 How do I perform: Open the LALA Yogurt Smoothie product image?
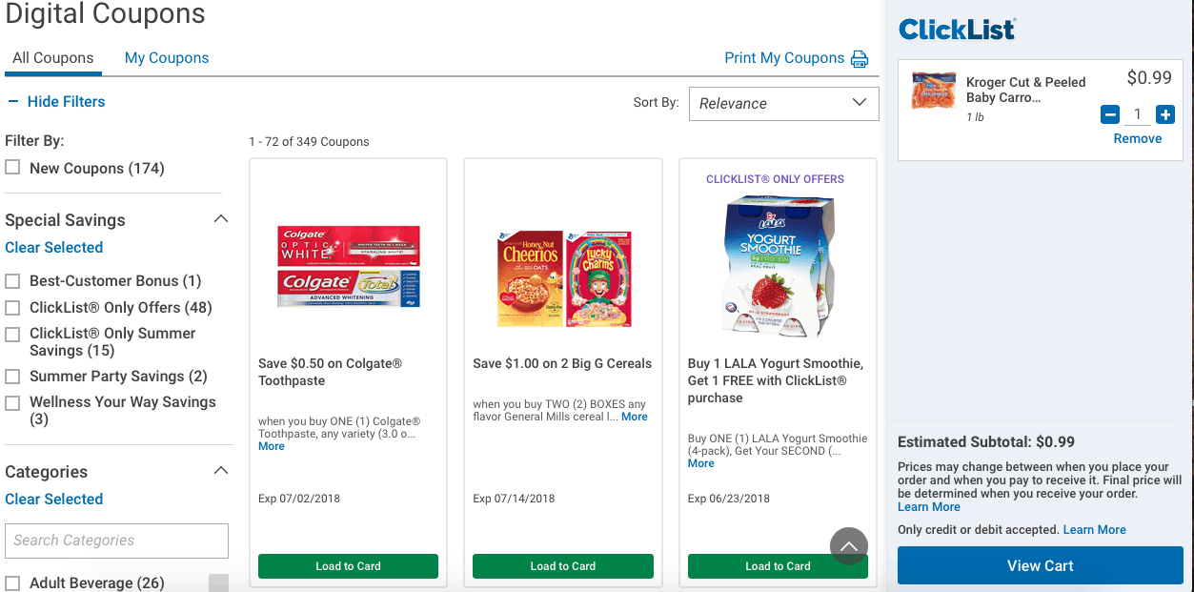point(779,267)
